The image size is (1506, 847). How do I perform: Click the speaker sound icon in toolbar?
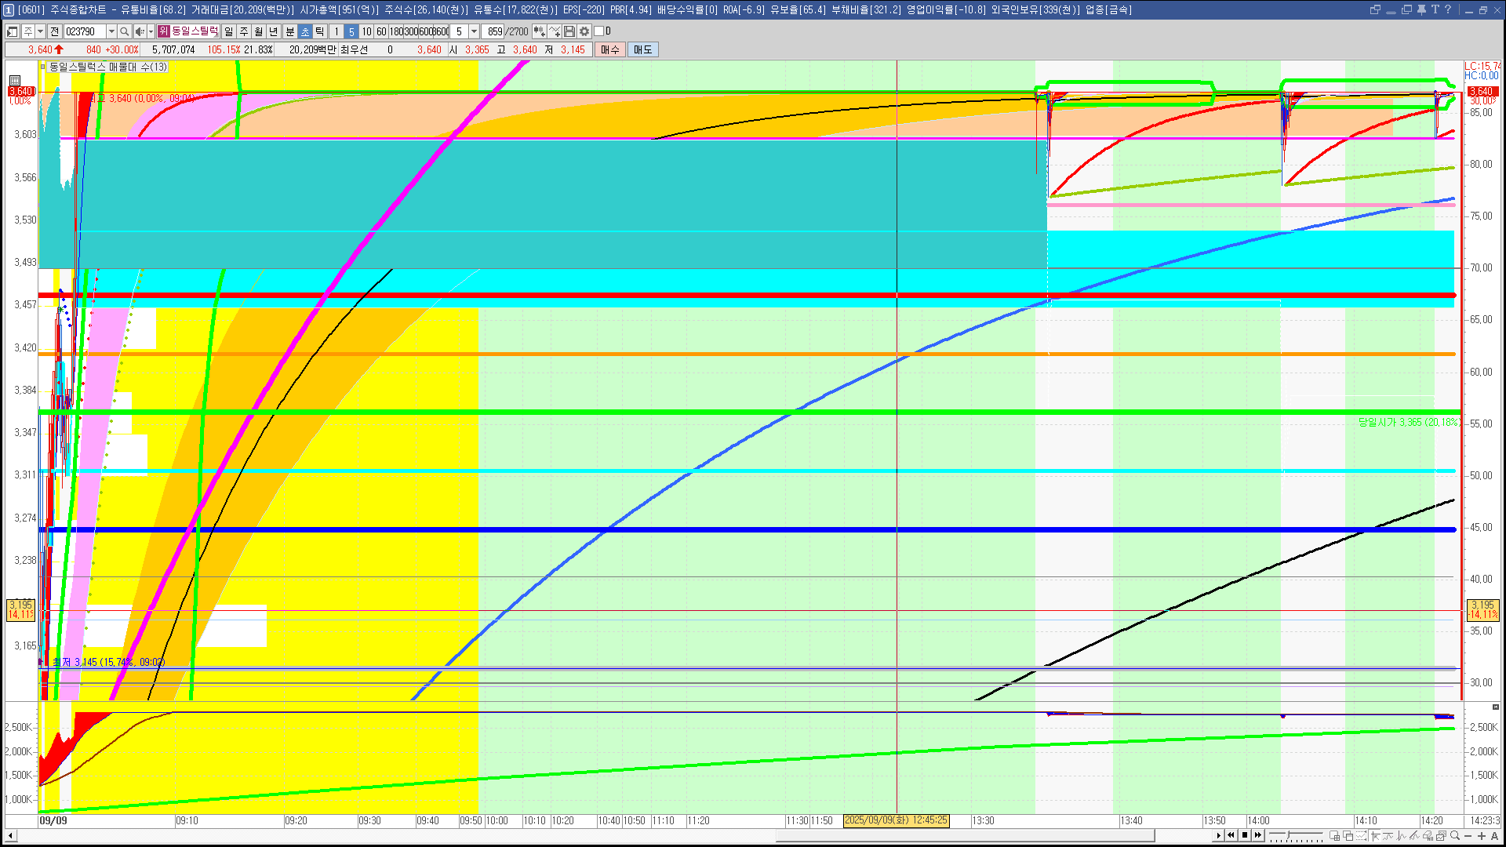(139, 31)
